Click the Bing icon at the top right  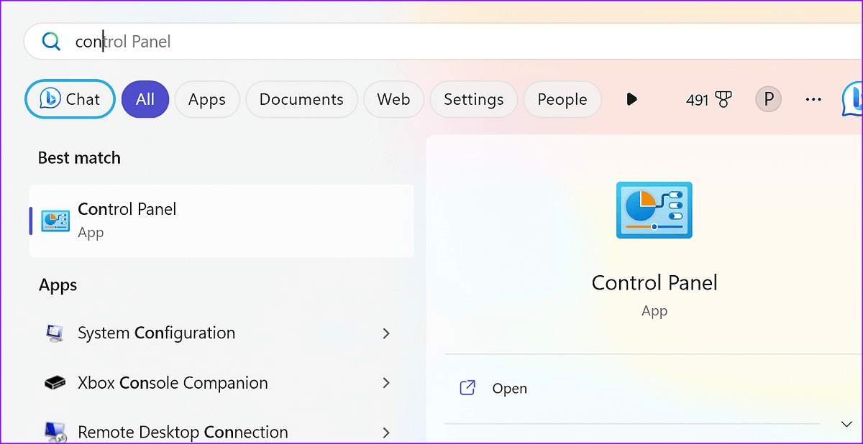(x=853, y=99)
